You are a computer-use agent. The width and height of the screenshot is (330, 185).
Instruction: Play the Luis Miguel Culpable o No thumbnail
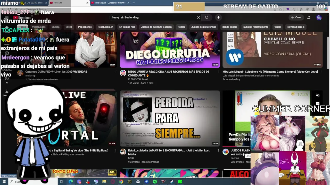[273, 50]
